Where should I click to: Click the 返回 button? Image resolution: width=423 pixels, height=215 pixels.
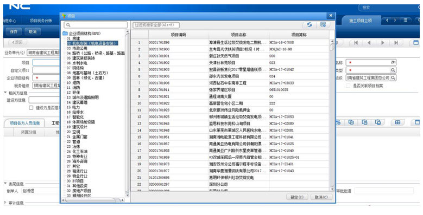coord(18,42)
